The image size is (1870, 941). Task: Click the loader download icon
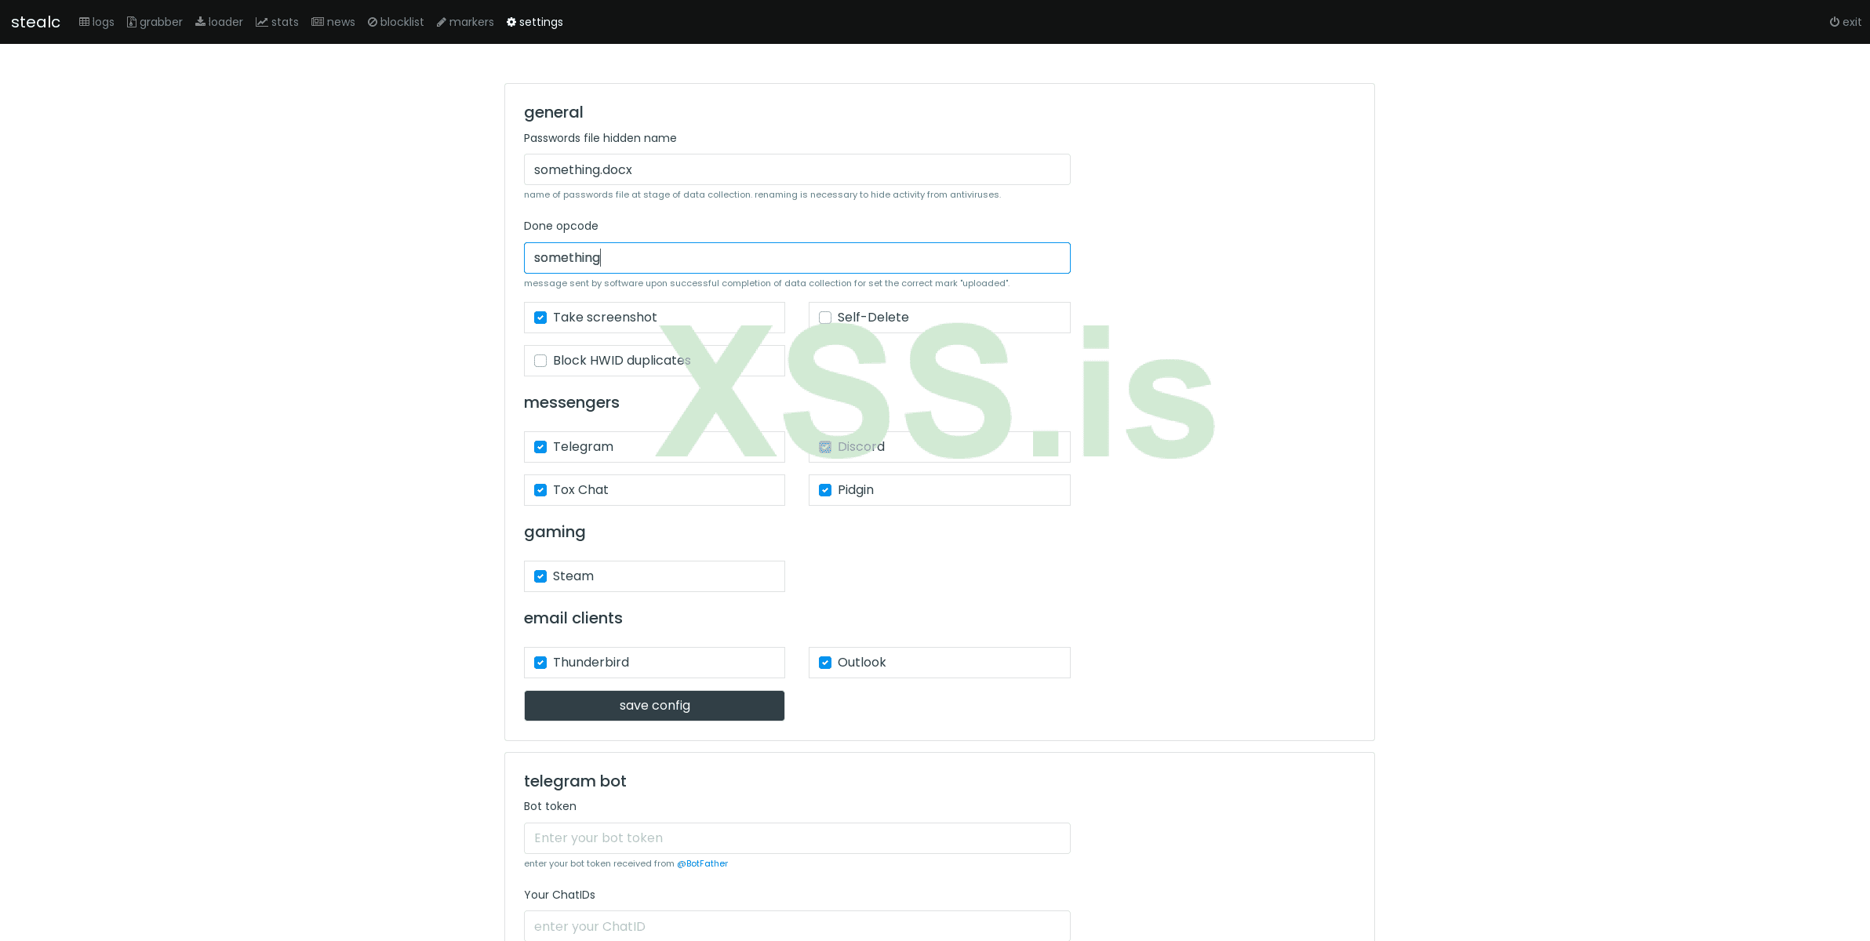coord(200,22)
